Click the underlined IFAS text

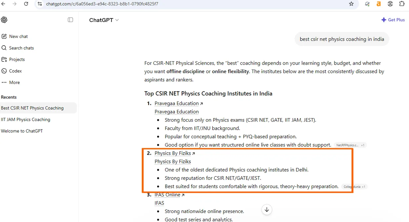(159, 203)
